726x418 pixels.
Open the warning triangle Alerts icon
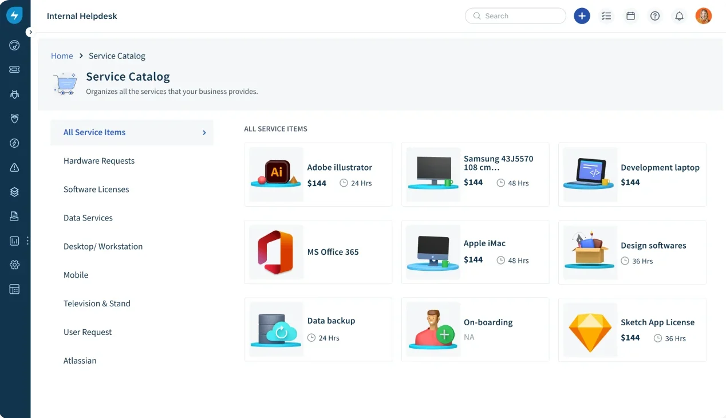click(14, 167)
